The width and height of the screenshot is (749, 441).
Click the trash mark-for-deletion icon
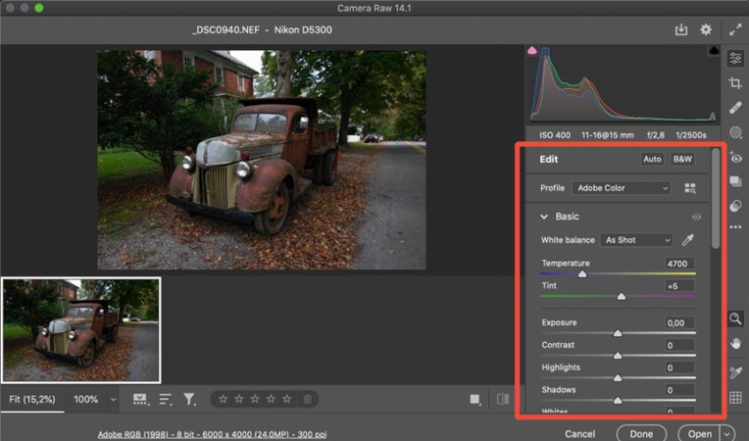307,399
